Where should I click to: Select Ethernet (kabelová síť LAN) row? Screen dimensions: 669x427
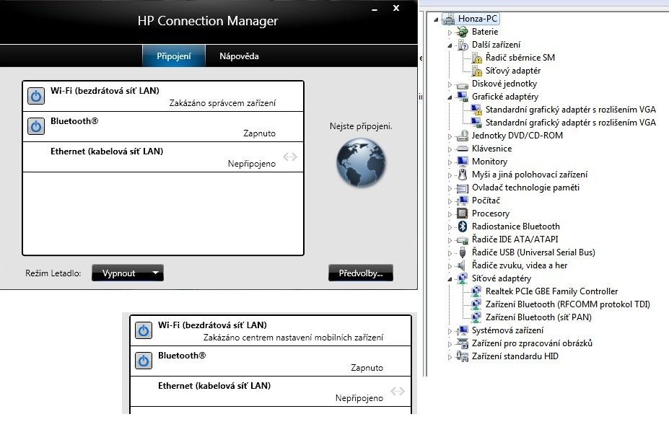coord(163,157)
